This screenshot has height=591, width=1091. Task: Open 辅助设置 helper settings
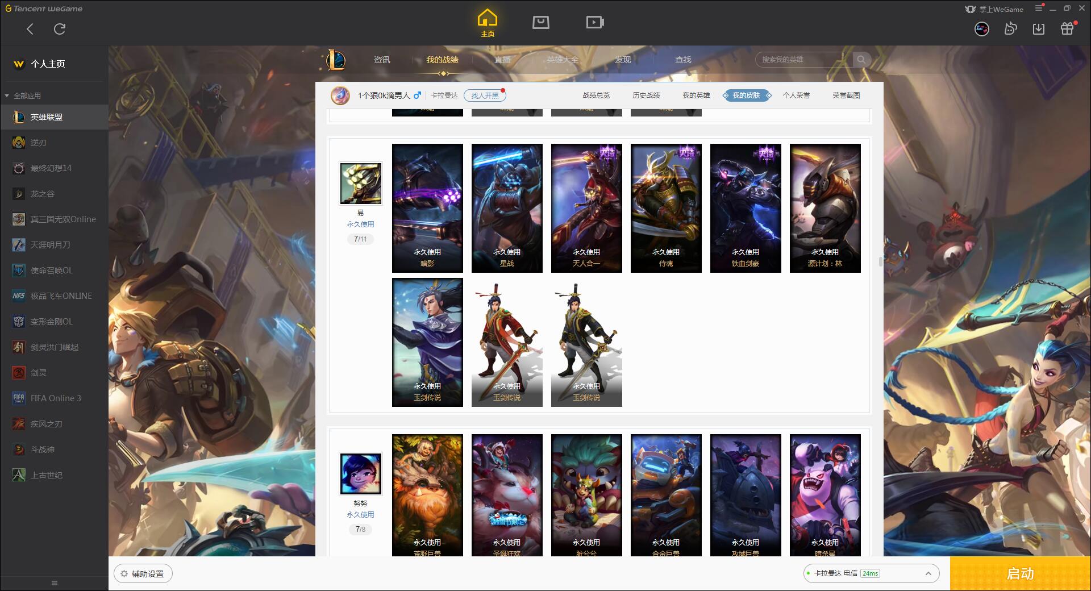pyautogui.click(x=143, y=574)
